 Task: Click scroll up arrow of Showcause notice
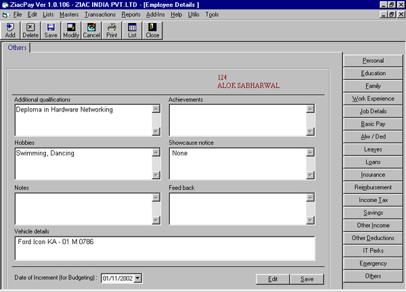click(310, 152)
